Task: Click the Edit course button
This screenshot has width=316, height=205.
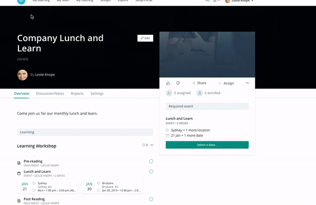Action: pos(145,38)
